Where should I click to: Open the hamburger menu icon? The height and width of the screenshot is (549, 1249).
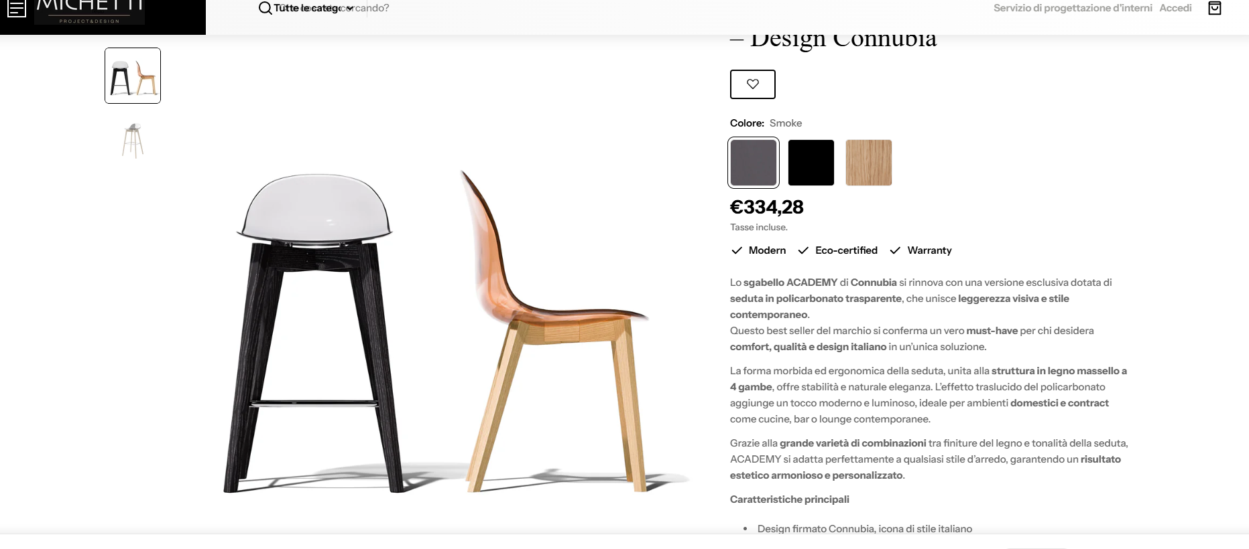click(17, 9)
